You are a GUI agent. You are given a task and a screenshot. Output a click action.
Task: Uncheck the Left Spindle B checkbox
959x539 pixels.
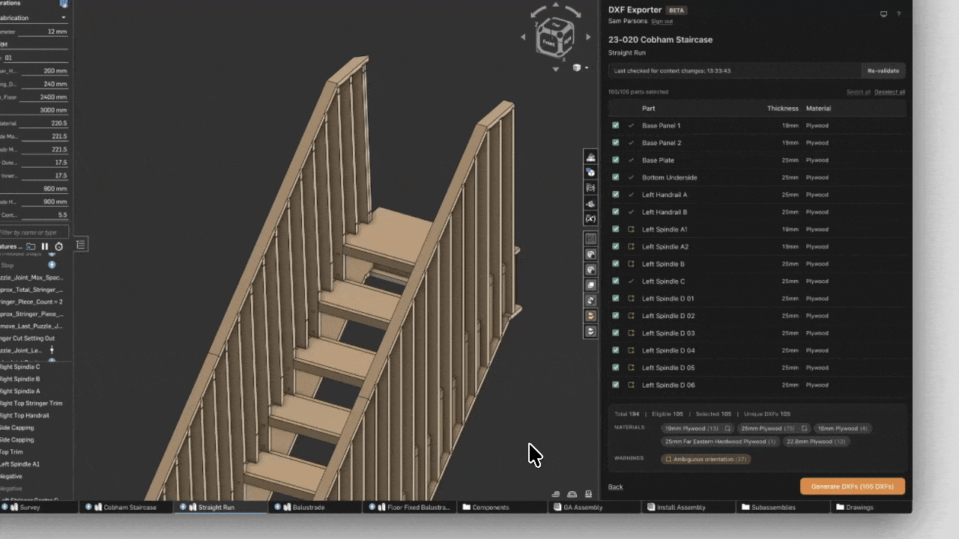pyautogui.click(x=615, y=264)
